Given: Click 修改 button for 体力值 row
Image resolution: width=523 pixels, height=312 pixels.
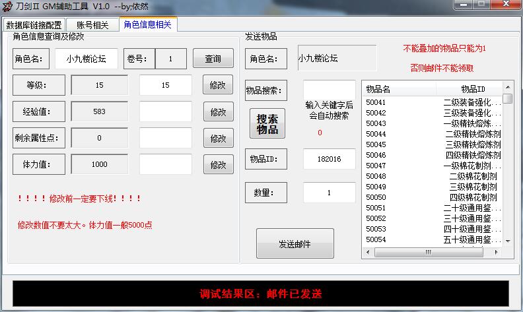Looking at the screenshot, I should coord(218,164).
